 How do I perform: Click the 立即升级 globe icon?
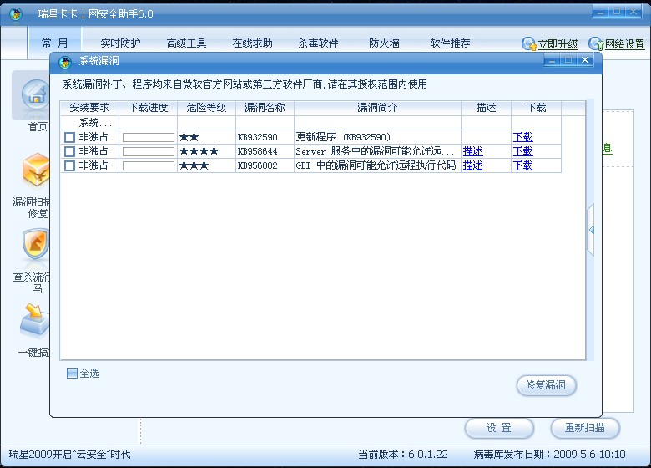(529, 43)
